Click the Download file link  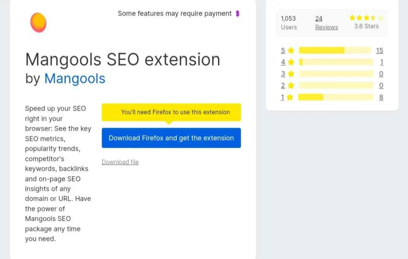[x=120, y=162]
